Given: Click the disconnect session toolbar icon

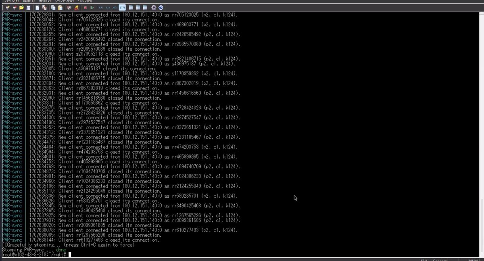Looking at the screenshot, I should pyautogui.click(x=15, y=8).
